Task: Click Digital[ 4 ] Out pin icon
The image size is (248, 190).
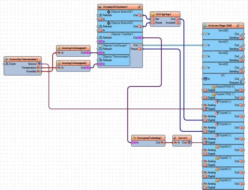Action: click(x=241, y=127)
